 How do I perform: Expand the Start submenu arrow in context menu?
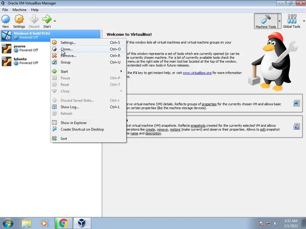point(121,71)
